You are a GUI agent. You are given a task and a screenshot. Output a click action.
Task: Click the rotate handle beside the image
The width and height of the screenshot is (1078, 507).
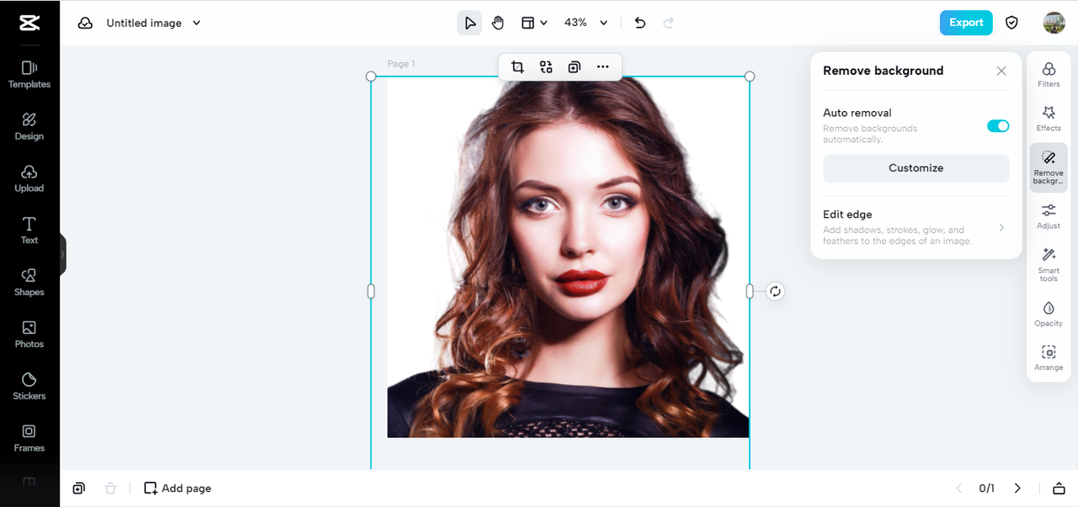pos(776,291)
